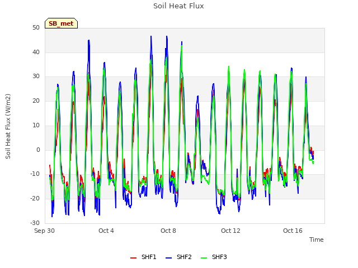Image resolution: width=358 pixels, height=268 pixels.
Task: Click the Soil Heat Flux chart title
Action: pyautogui.click(x=178, y=6)
